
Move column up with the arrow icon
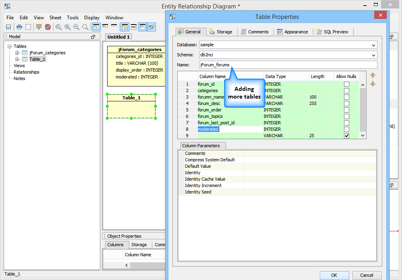tap(373, 75)
